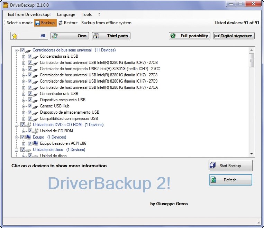Image resolution: width=264 pixels, height=228 pixels.
Task: Select the first Concentrador raíz USB item
Action: click(x=59, y=56)
